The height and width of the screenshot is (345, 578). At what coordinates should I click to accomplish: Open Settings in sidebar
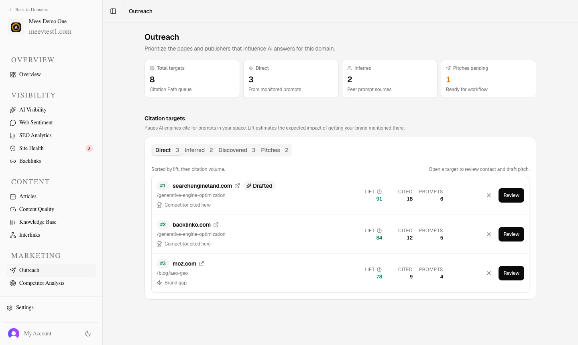pyautogui.click(x=51, y=308)
